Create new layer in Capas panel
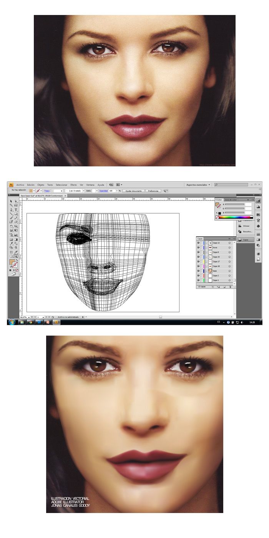The image size is (269, 538). click(224, 287)
